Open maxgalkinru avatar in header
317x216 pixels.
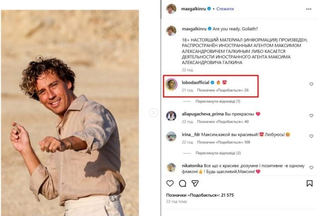coord(171,9)
